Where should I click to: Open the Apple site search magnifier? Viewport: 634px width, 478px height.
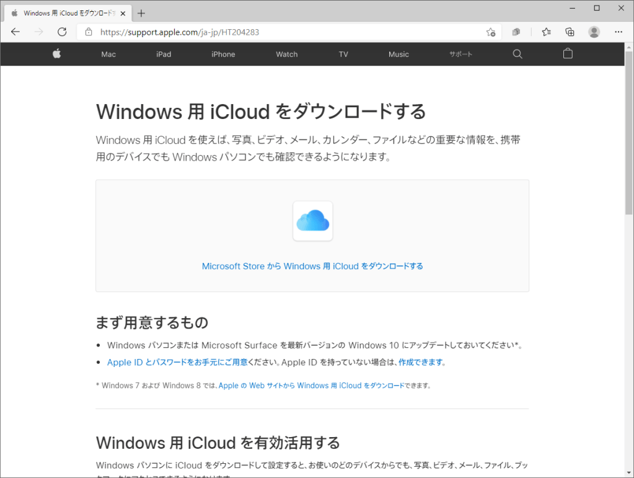517,54
